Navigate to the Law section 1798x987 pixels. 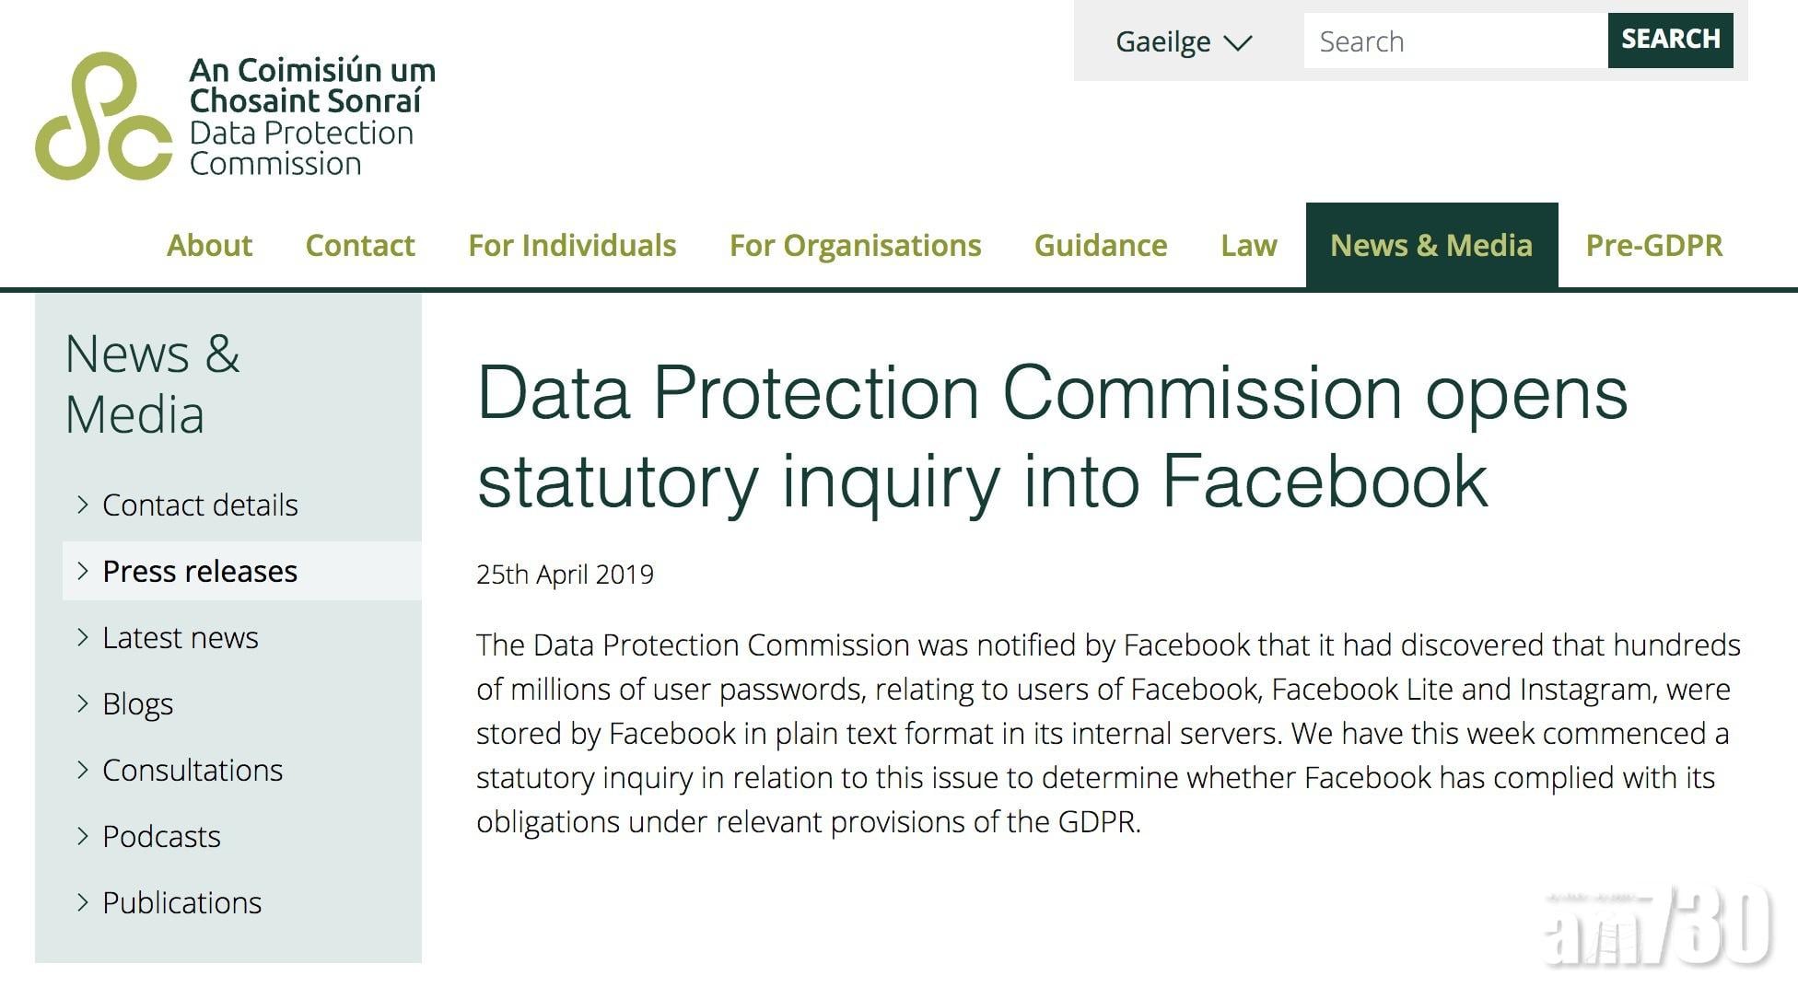[1248, 245]
